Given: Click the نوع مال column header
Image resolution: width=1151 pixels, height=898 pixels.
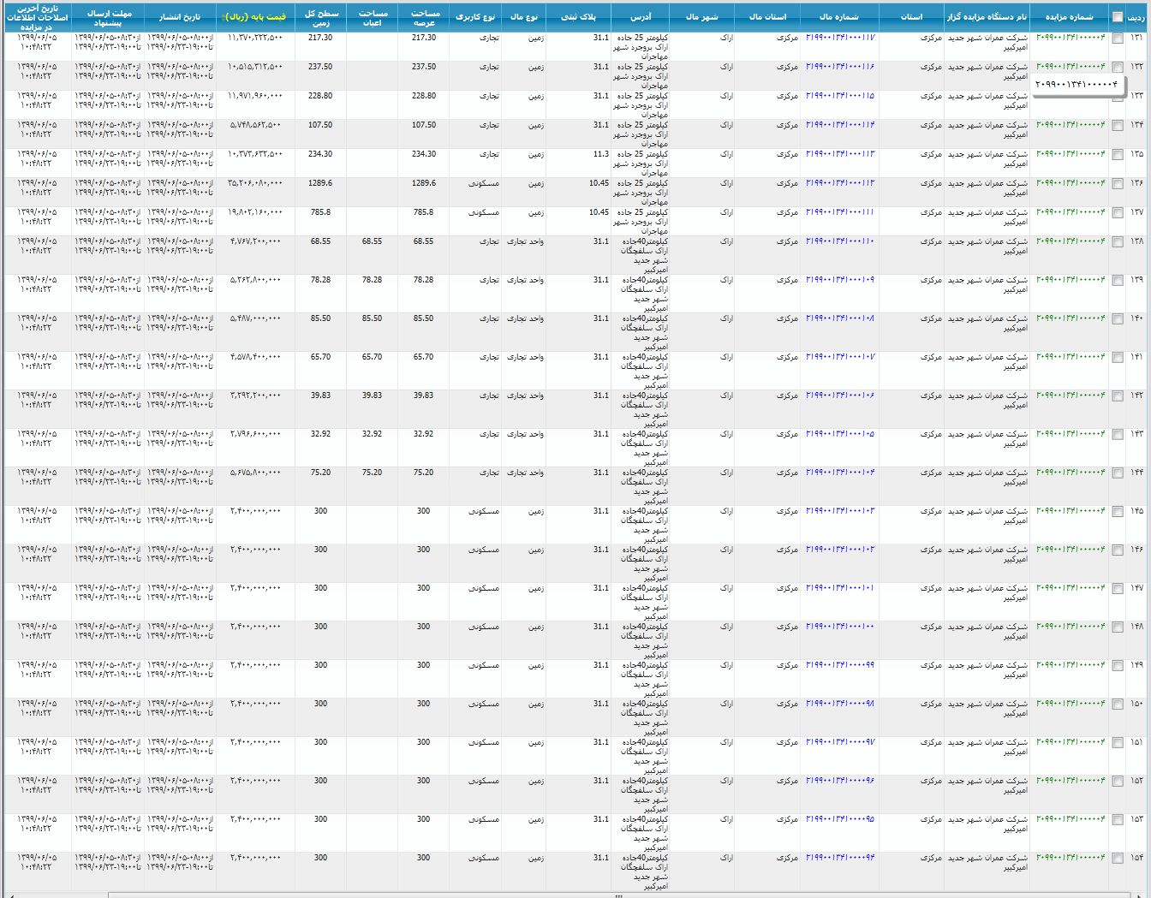Looking at the screenshot, I should [x=523, y=17].
